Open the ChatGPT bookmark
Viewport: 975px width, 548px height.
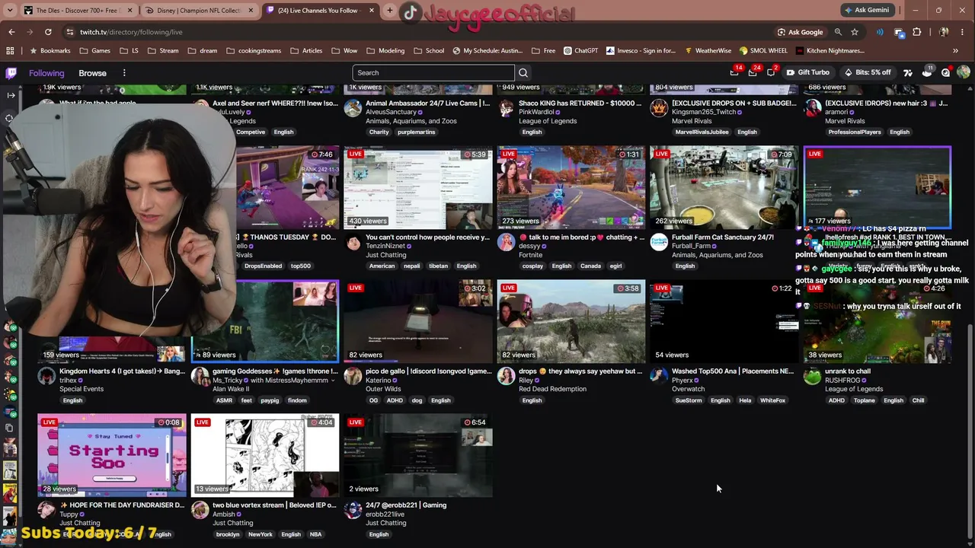[581, 51]
